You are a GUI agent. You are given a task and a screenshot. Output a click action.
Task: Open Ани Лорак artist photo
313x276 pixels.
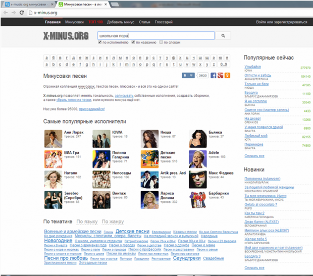click(x=54, y=139)
